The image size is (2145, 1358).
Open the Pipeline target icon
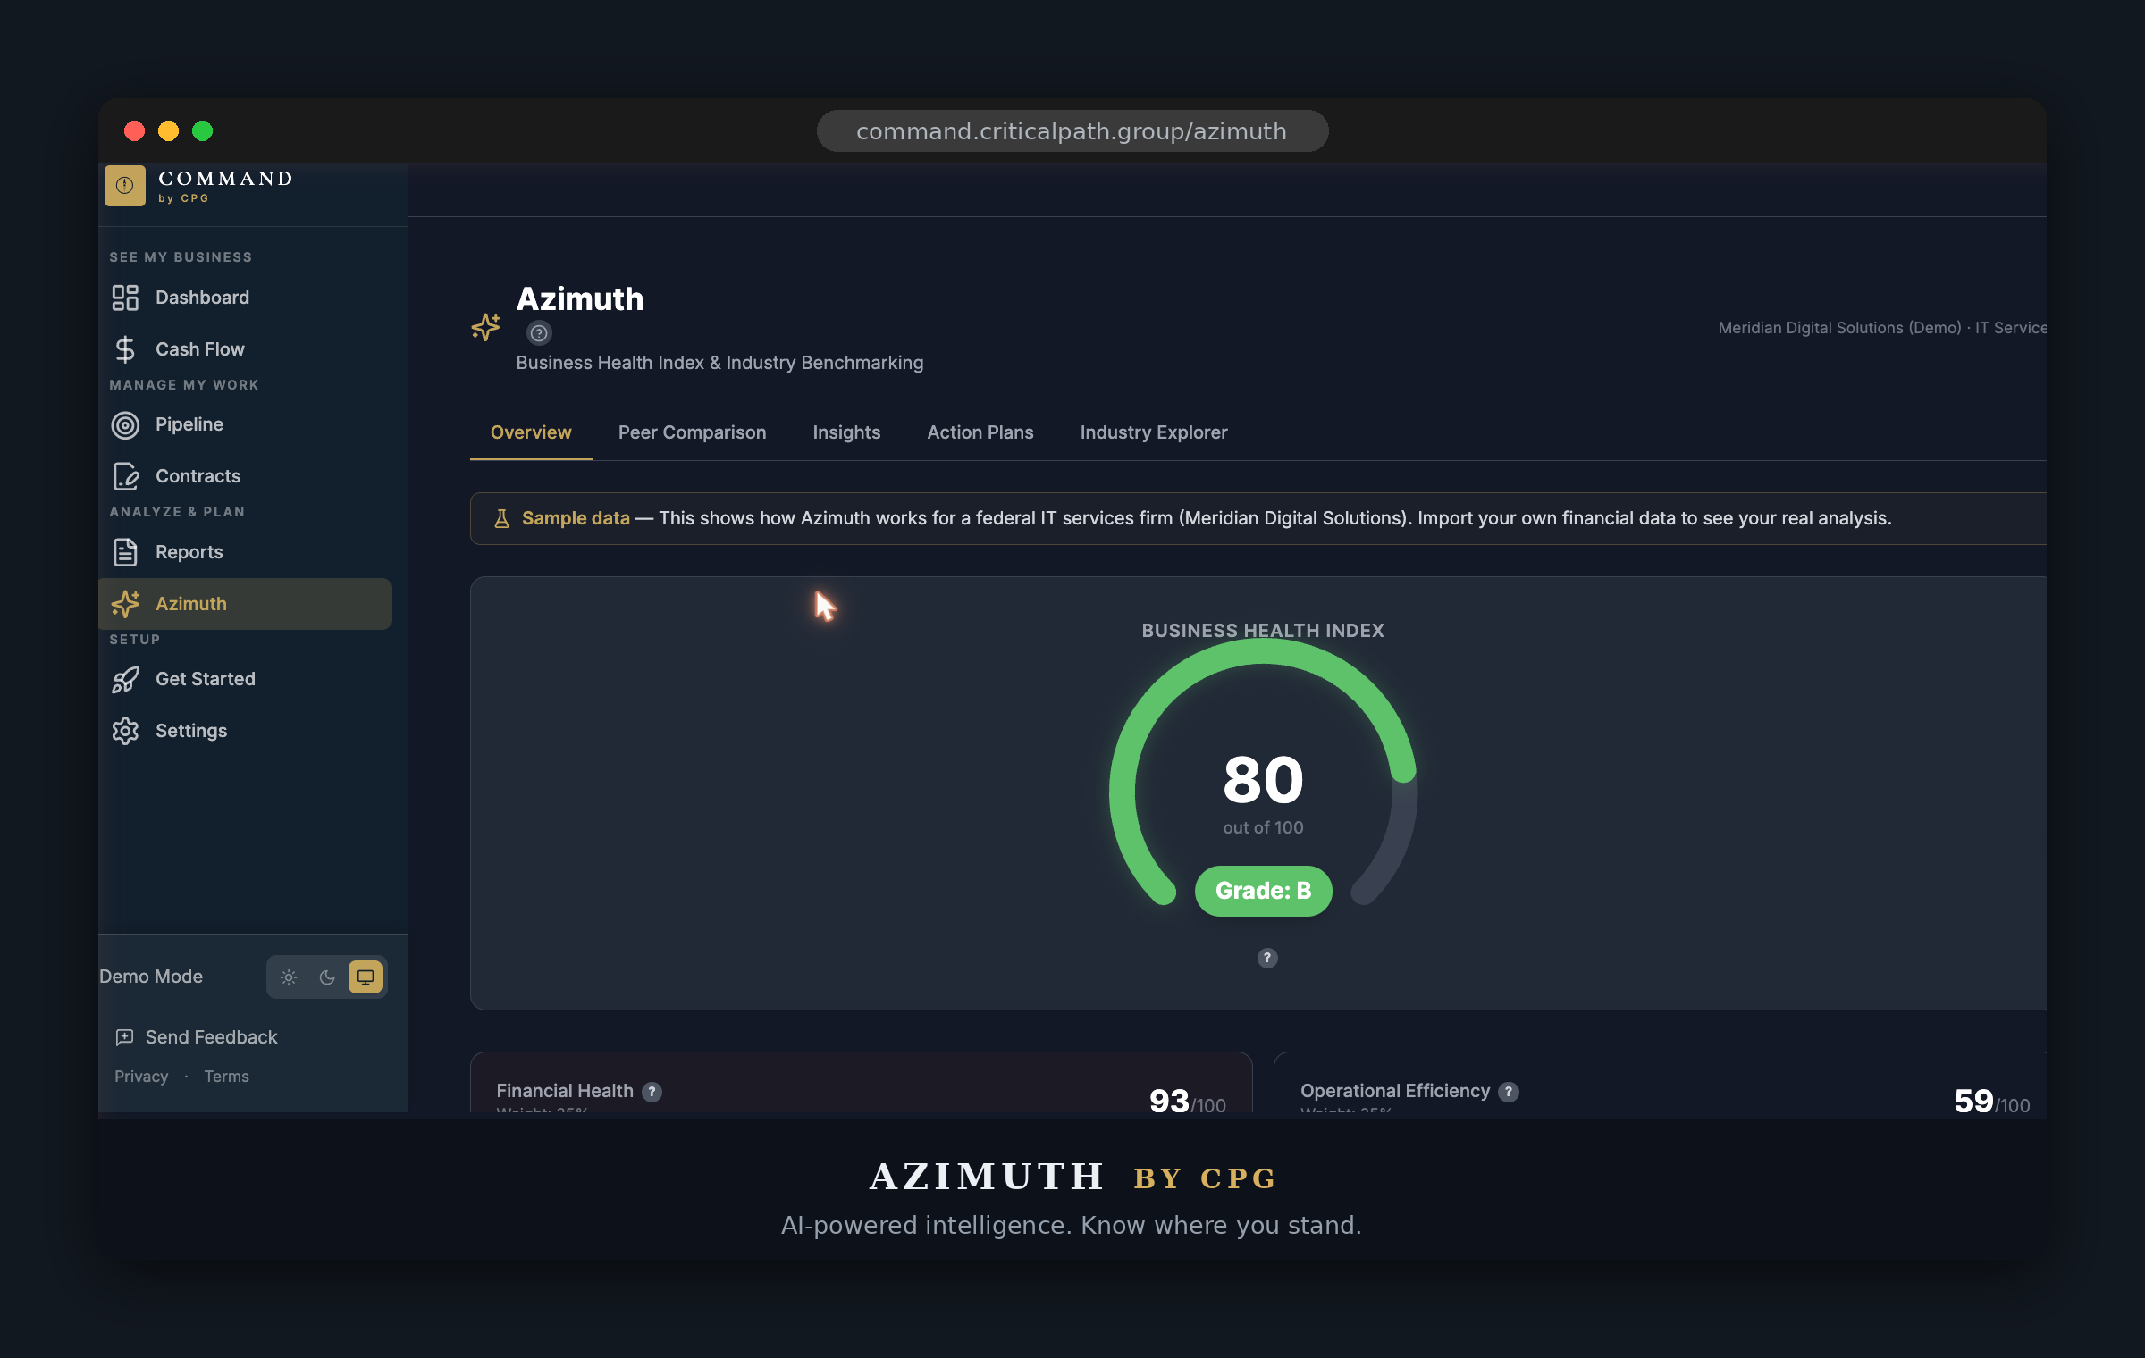(125, 425)
